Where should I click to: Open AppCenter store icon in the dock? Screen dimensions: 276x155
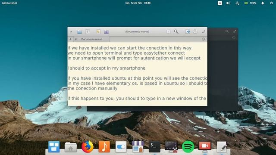[138, 147]
